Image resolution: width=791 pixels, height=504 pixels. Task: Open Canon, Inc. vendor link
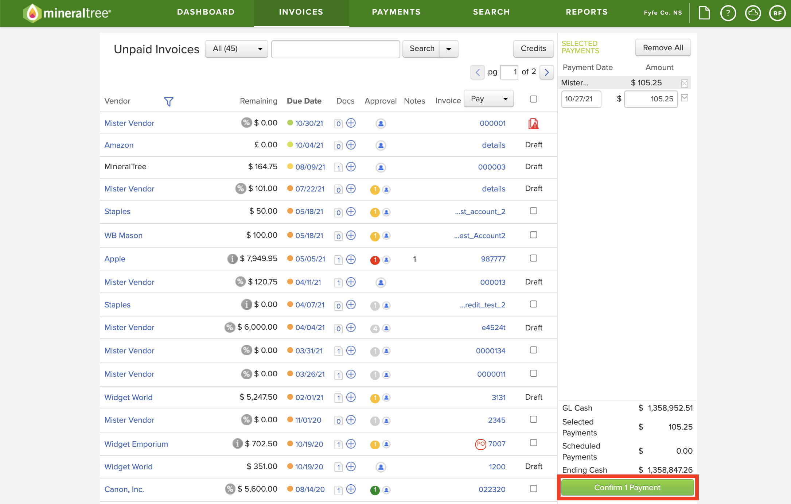pyautogui.click(x=124, y=489)
